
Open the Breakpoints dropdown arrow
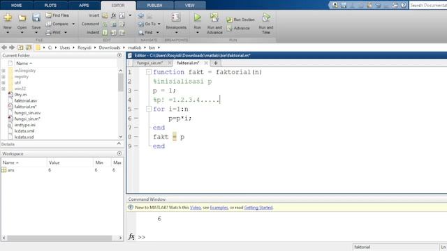tap(176, 33)
